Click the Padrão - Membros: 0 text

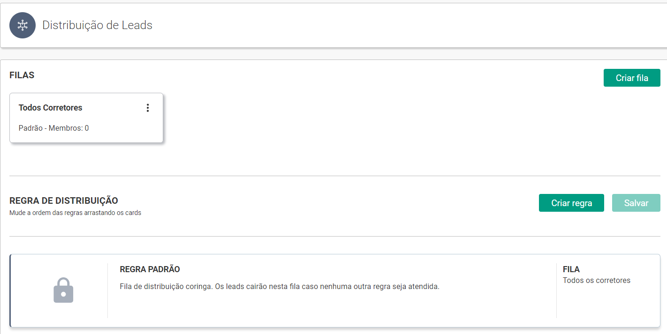53,128
